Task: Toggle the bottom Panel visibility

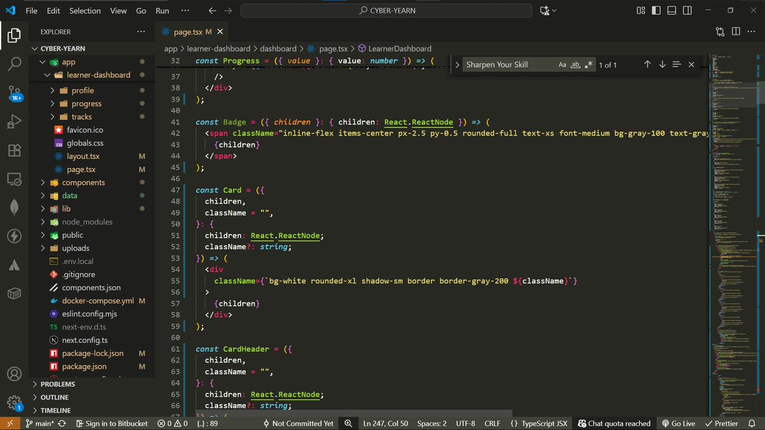Action: pyautogui.click(x=672, y=11)
